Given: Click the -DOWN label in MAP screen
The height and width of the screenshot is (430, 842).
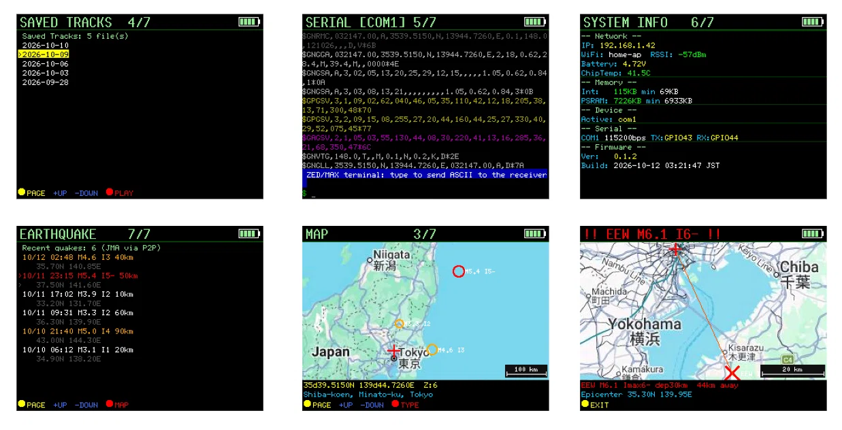Looking at the screenshot, I should pos(372,405).
